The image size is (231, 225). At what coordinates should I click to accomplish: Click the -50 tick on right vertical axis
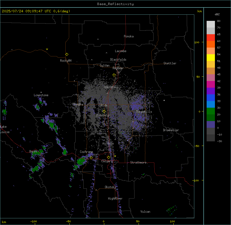(x=197, y=146)
